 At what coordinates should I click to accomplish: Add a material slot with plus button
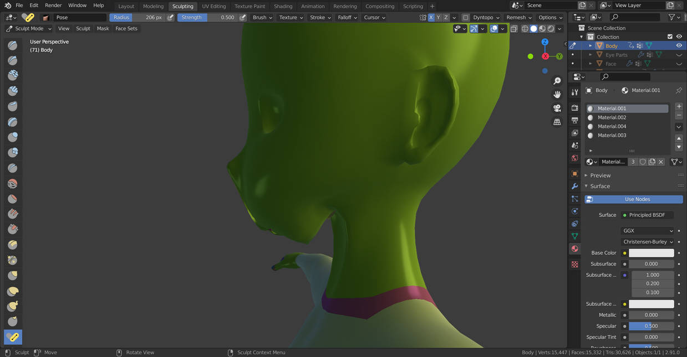tap(679, 106)
